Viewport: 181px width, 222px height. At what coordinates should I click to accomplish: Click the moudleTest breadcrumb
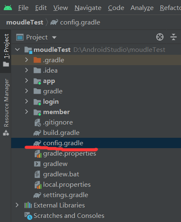pos(25,22)
